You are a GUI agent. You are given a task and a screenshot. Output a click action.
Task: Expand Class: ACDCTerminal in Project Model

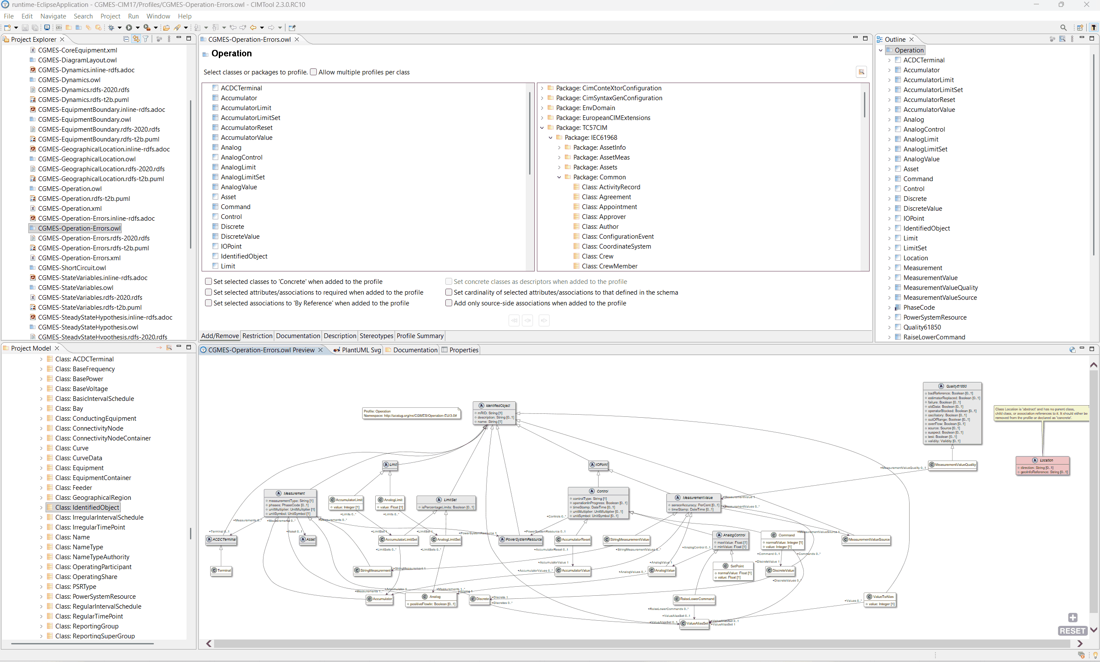point(41,359)
